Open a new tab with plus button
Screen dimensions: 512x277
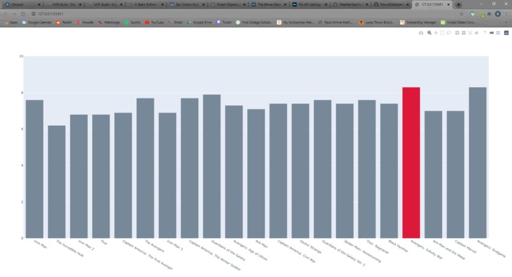tap(459, 4)
